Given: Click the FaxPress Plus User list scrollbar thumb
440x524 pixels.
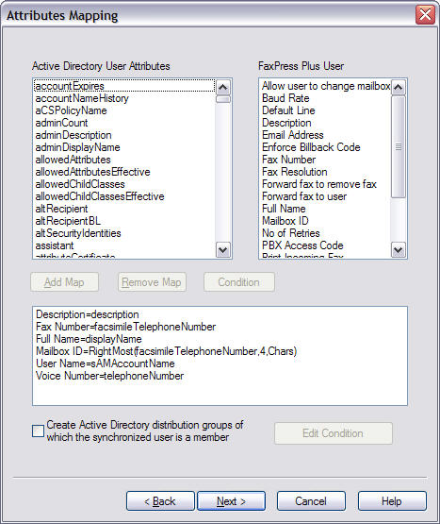Looking at the screenshot, I should point(399,146).
